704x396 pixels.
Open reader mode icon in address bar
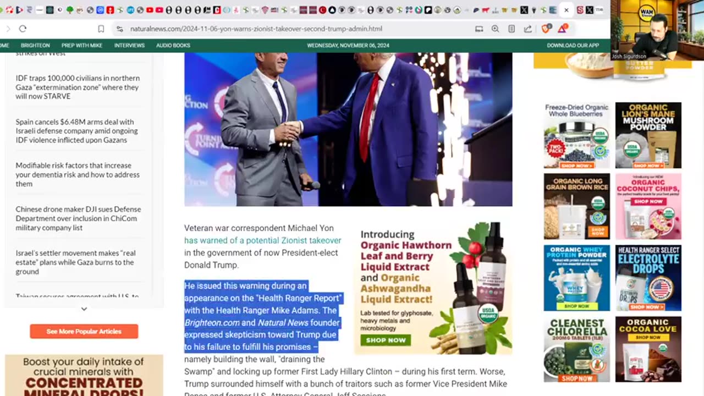click(x=512, y=29)
